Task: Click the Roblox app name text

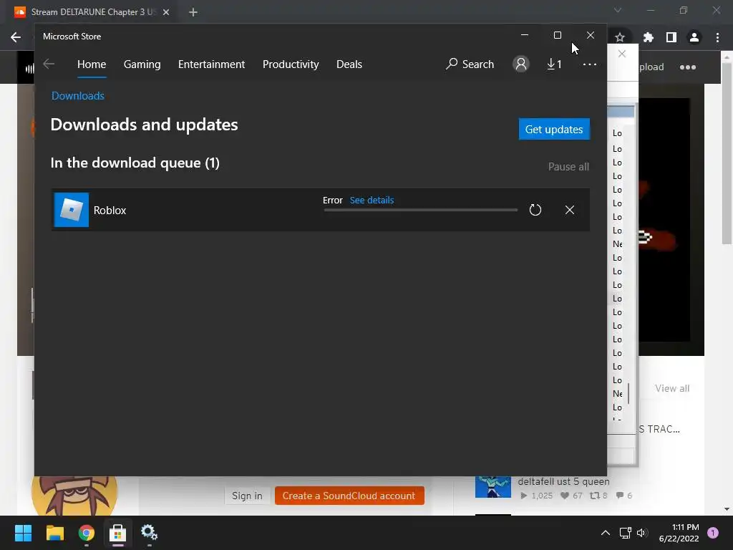Action: pos(110,211)
